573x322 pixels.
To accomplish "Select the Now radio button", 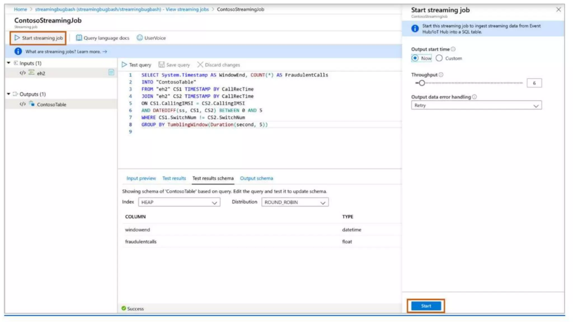I will (415, 58).
